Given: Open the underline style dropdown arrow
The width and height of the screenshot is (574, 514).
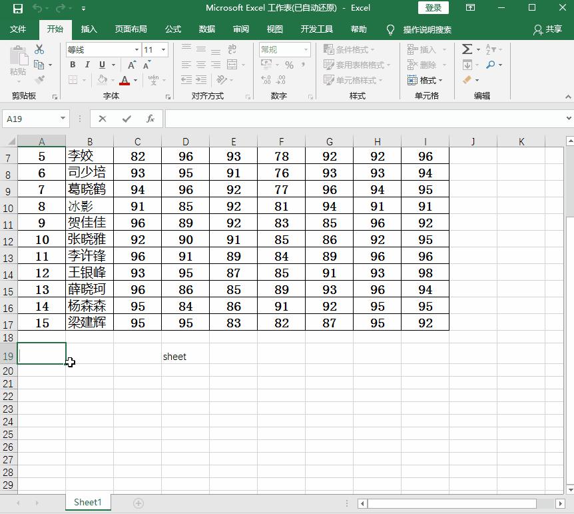Looking at the screenshot, I should [113, 65].
